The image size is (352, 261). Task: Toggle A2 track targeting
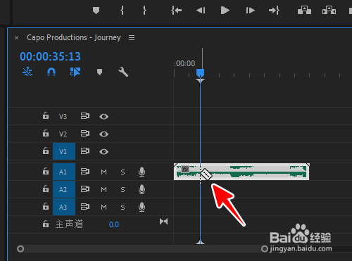pos(64,189)
